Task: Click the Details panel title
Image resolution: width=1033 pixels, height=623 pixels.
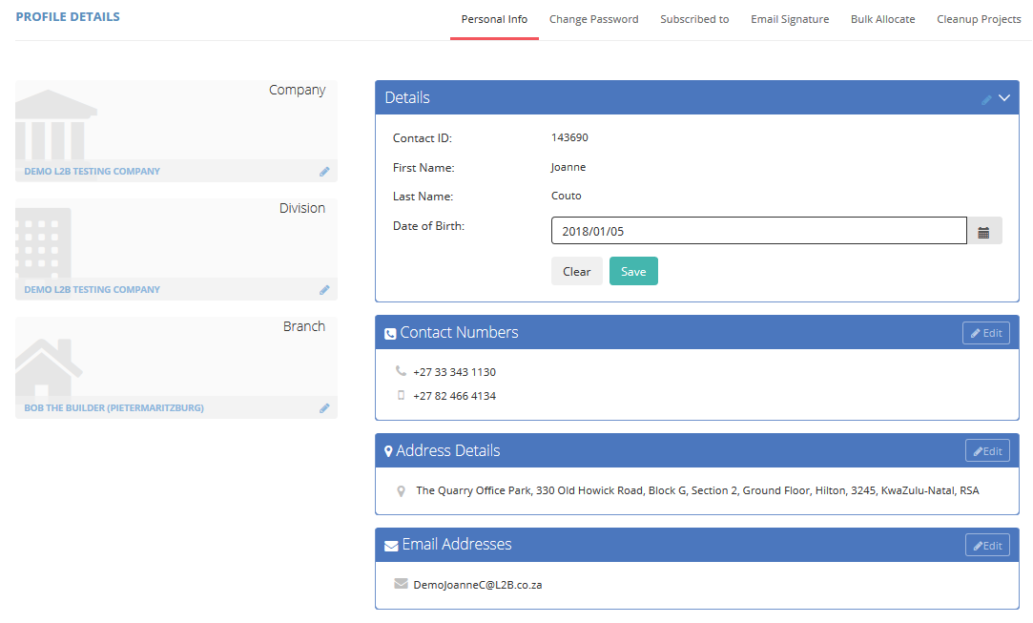Action: (407, 97)
